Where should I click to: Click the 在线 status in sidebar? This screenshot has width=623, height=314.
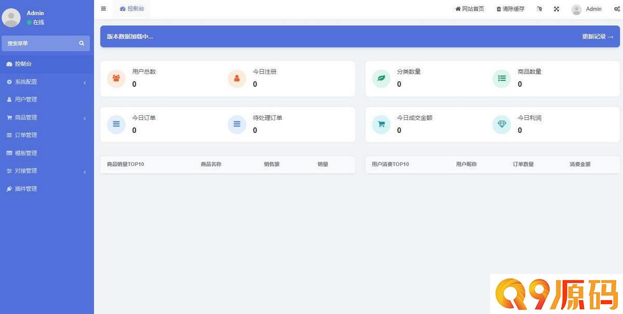coord(36,22)
